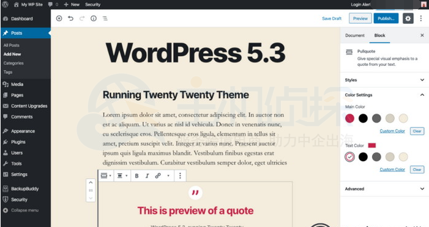Show content structure info icon
The width and height of the screenshot is (429, 227).
[x=94, y=18]
